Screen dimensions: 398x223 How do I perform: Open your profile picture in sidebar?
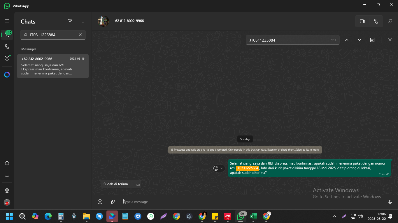(x=7, y=202)
